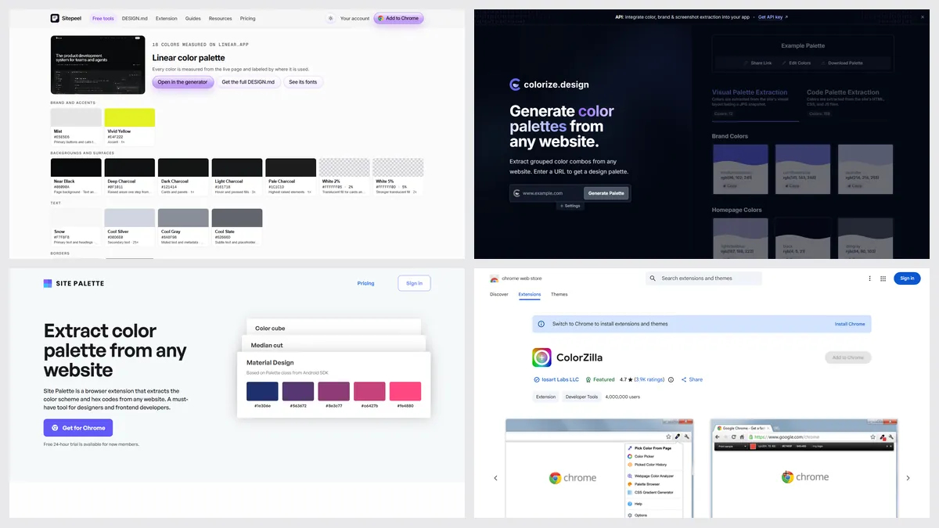
Task: Open Pricing in the Sitepeel navigation
Action: pyautogui.click(x=247, y=18)
